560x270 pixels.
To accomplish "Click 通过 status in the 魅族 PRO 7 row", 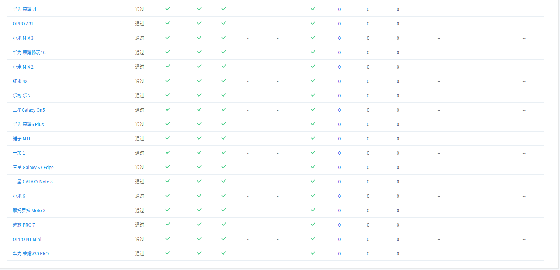I will point(139,225).
